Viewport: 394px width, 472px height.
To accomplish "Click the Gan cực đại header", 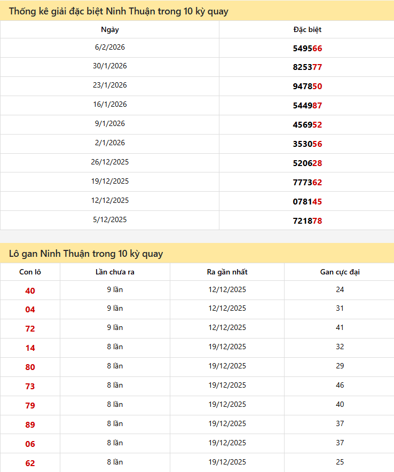I will pyautogui.click(x=340, y=272).
